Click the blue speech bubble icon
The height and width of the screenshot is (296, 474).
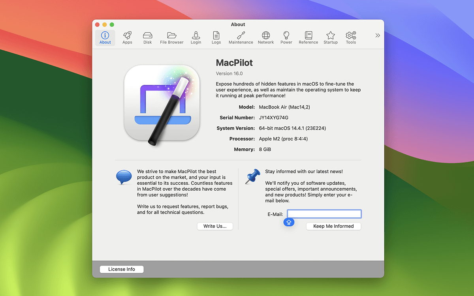[x=124, y=177]
